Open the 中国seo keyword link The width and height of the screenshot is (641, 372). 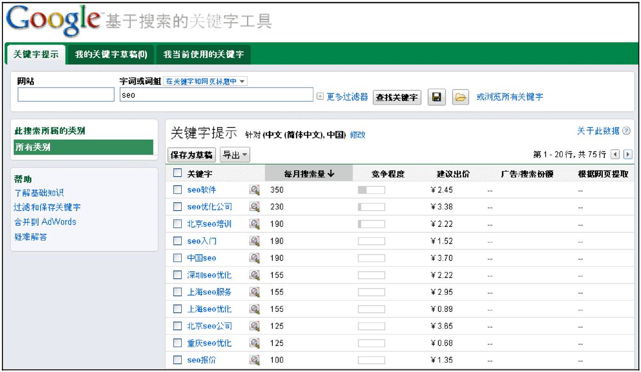(201, 259)
